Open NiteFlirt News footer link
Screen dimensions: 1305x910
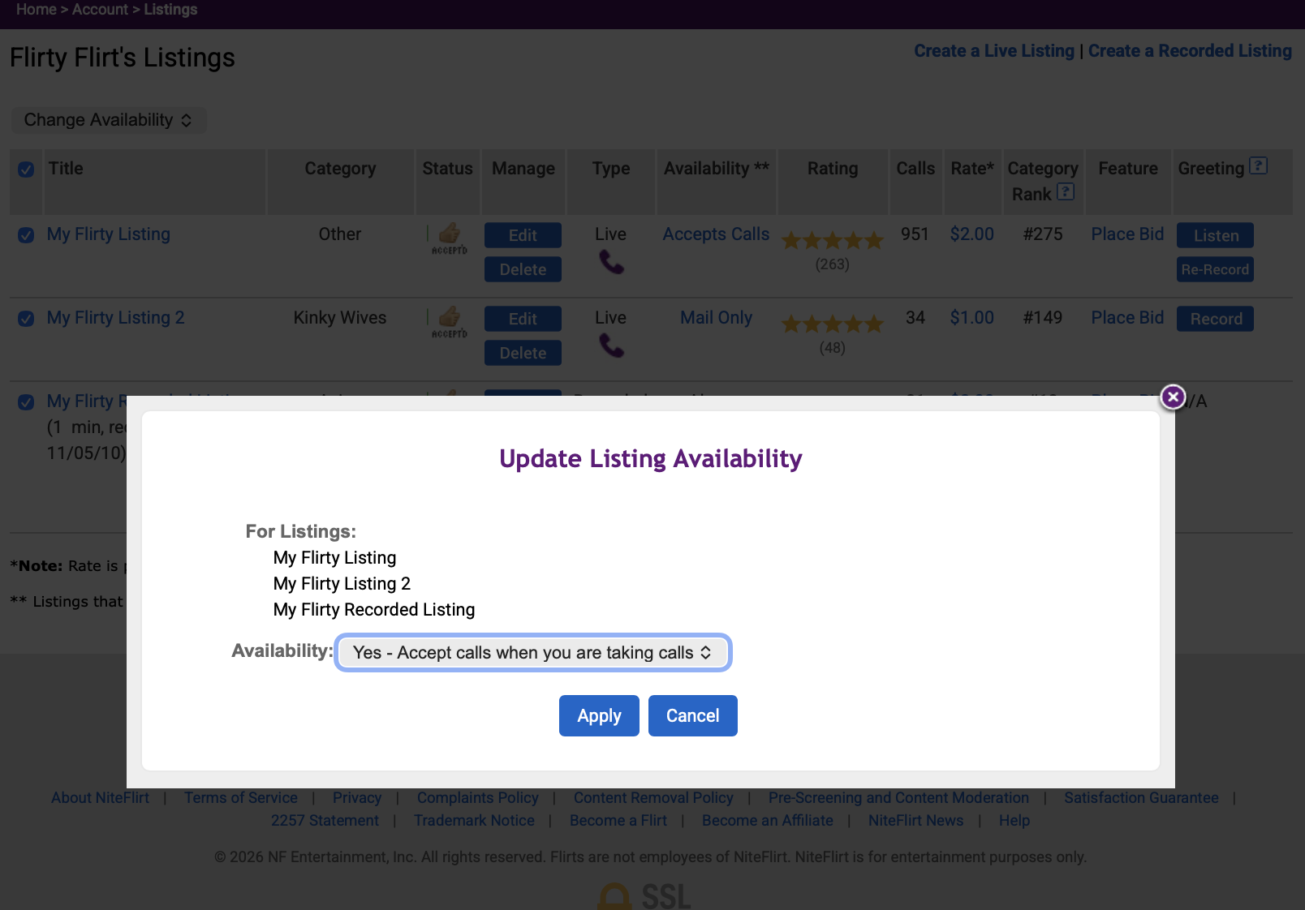[x=915, y=821]
